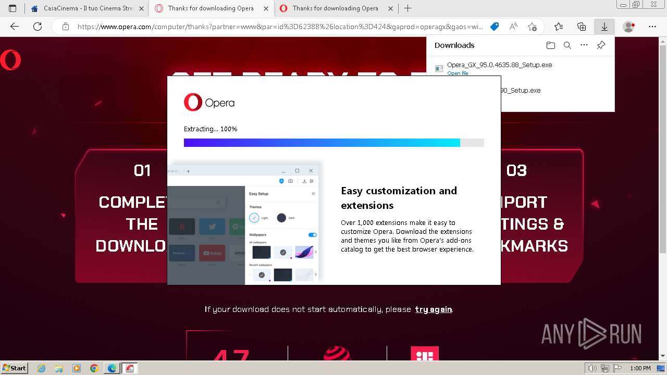Close the active Opera thanks tab

(x=266, y=8)
